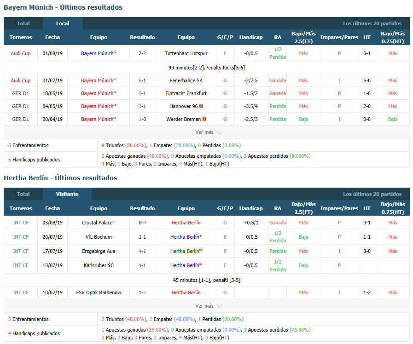Screen dimensions: 413x344
Task: Select Local tab in Bayern Múnich table
Action: click(x=63, y=23)
